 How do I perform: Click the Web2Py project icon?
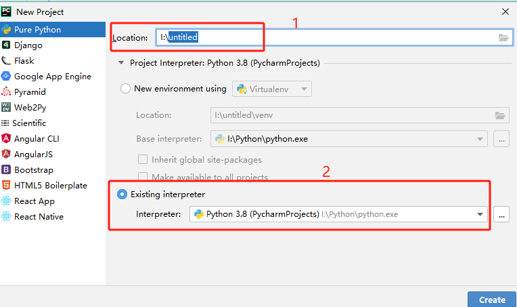[6, 107]
